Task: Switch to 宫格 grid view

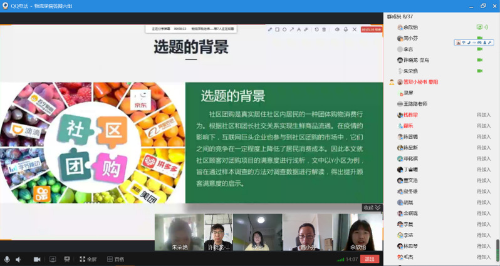Action: click(115, 259)
